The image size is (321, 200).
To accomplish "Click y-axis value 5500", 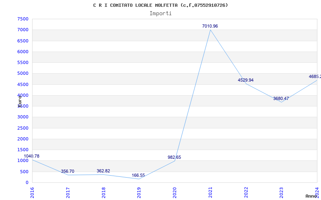I will coord(23,62).
